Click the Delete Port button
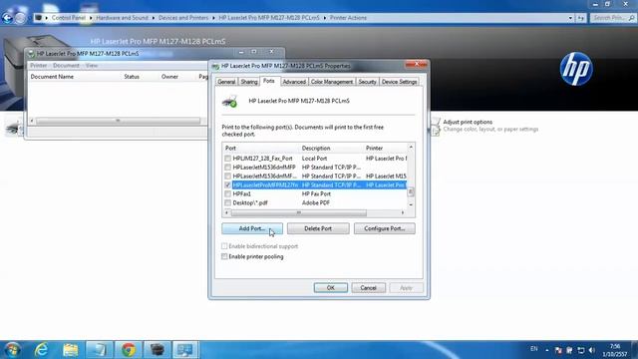The width and height of the screenshot is (638, 359). coord(318,228)
